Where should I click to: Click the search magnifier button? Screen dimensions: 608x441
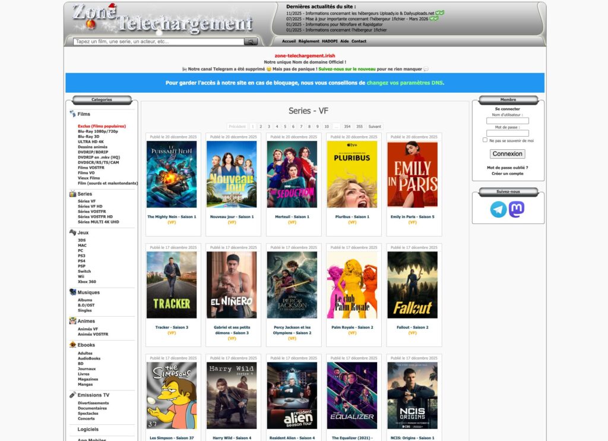pos(251,42)
